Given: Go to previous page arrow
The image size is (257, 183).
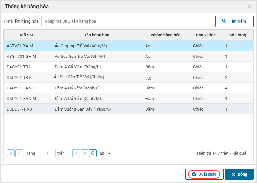Looking at the screenshot, I should pyautogui.click(x=19, y=153).
